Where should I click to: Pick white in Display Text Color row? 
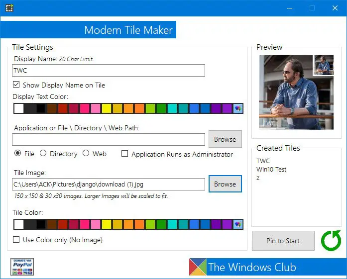19,108
